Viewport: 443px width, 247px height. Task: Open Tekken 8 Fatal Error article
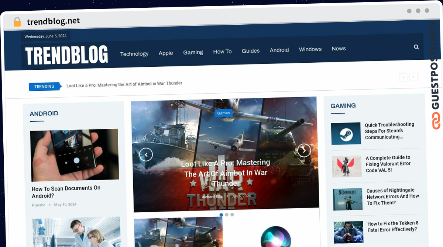click(x=393, y=226)
